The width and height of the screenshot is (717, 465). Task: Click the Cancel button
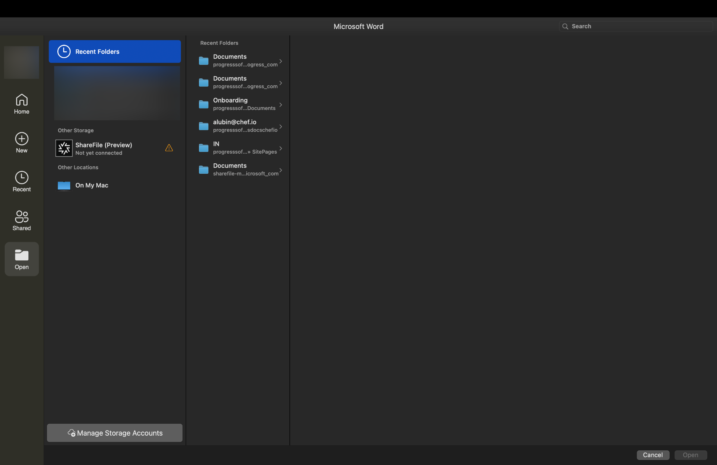653,455
